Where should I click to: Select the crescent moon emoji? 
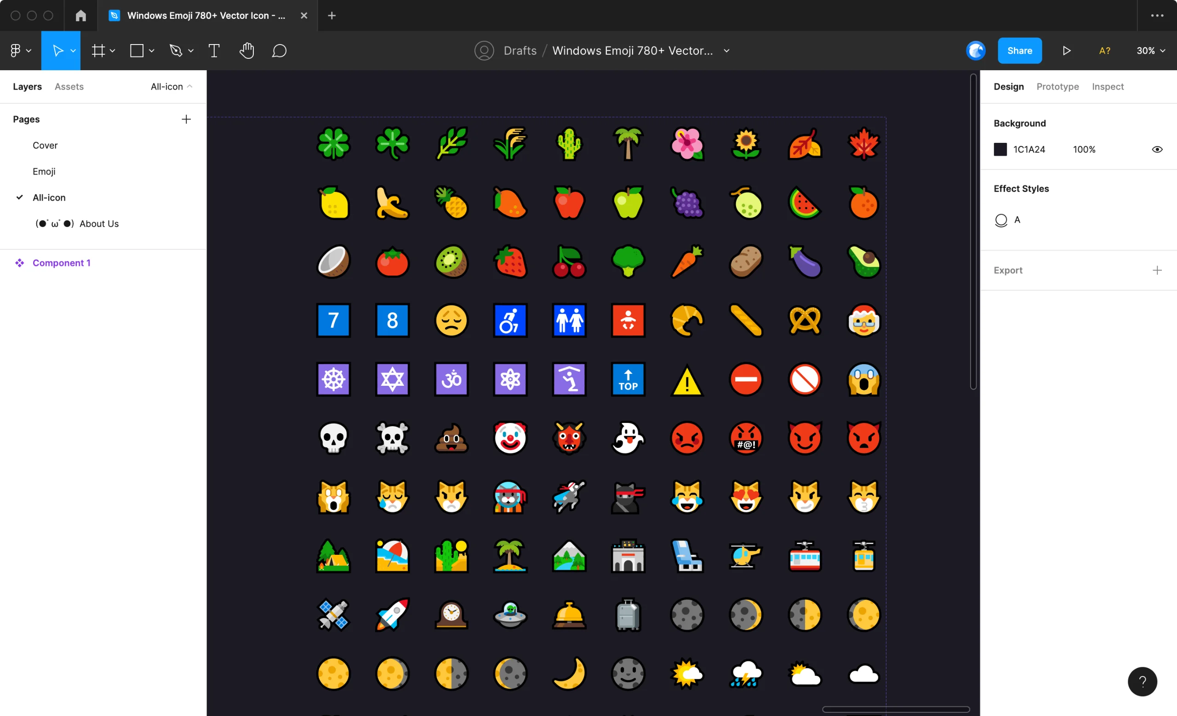click(569, 673)
